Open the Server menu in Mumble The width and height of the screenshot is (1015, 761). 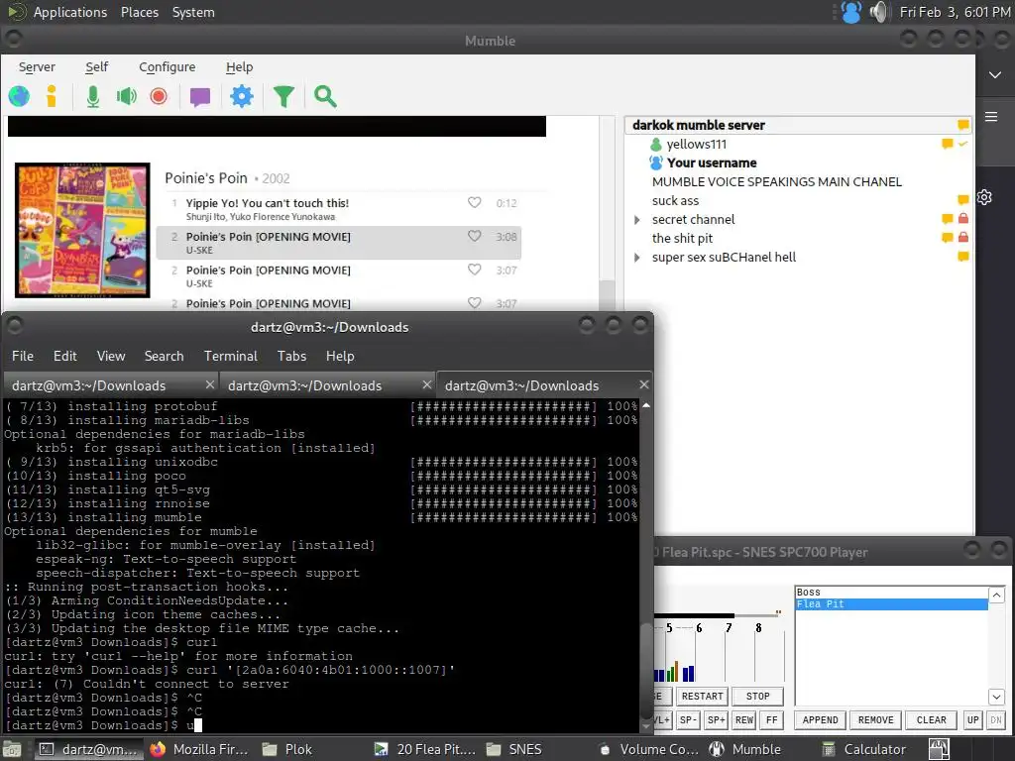click(x=37, y=66)
